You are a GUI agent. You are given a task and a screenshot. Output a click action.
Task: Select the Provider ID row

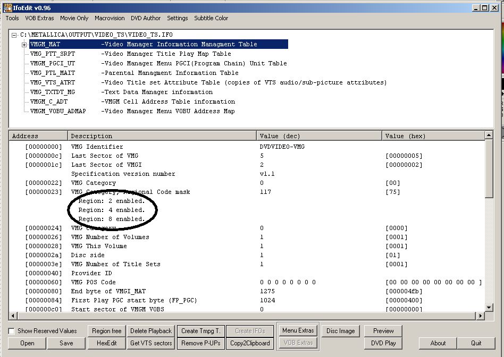pos(247,273)
